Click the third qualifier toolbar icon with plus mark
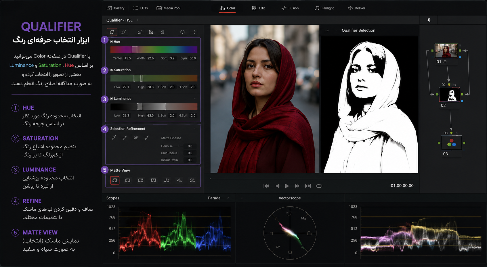Screen dimensions: 487x267 (x=140, y=32)
